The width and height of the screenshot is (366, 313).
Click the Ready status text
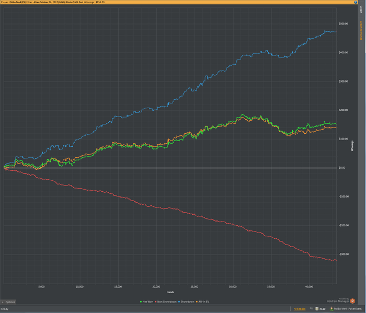point(4,309)
